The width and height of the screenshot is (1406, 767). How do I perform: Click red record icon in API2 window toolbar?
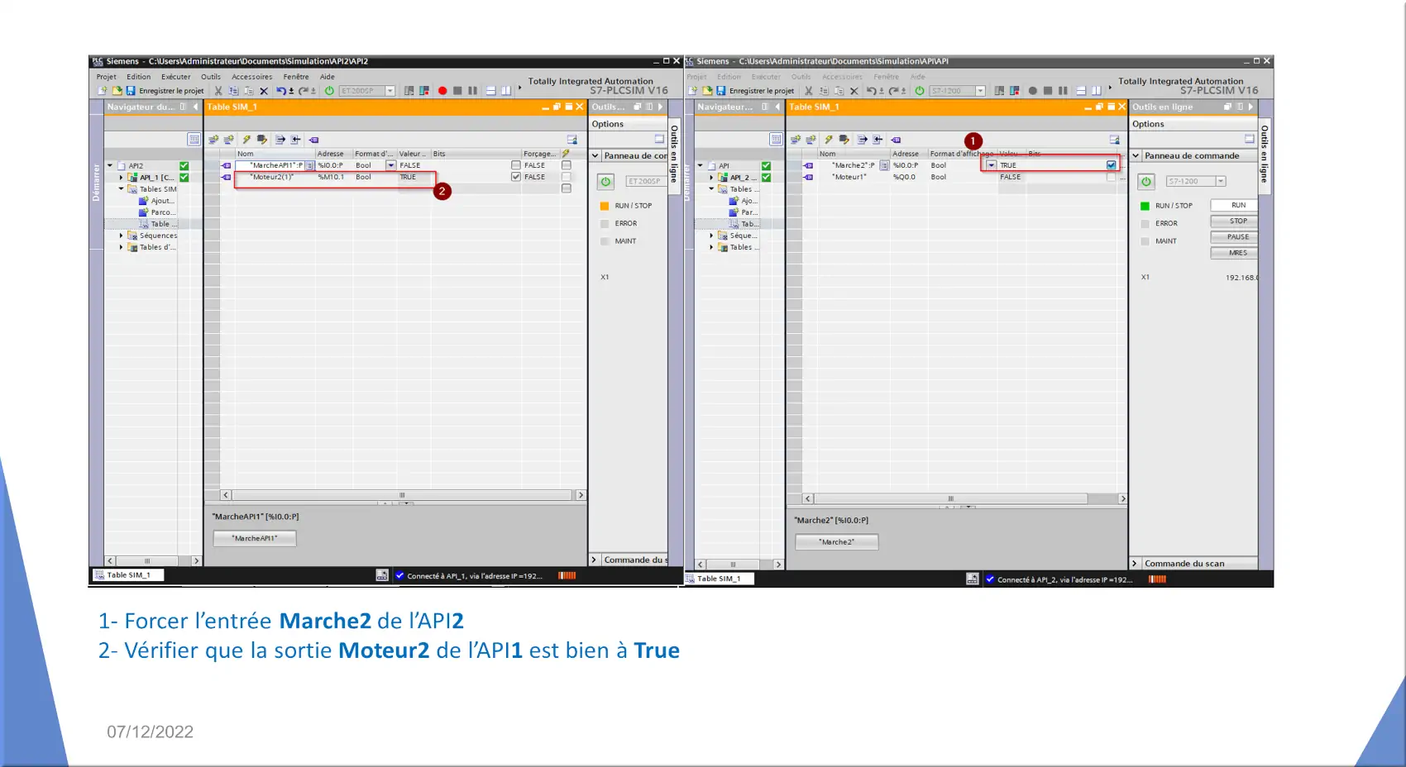click(x=442, y=91)
